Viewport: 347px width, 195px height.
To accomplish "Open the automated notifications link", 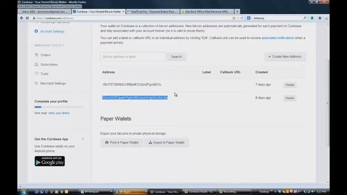I will [x=278, y=38].
